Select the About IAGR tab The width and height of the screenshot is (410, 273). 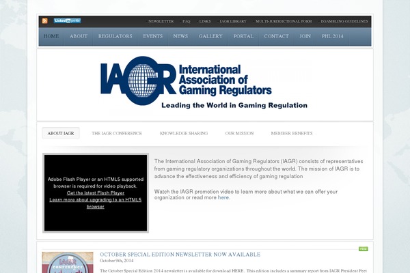[61, 133]
